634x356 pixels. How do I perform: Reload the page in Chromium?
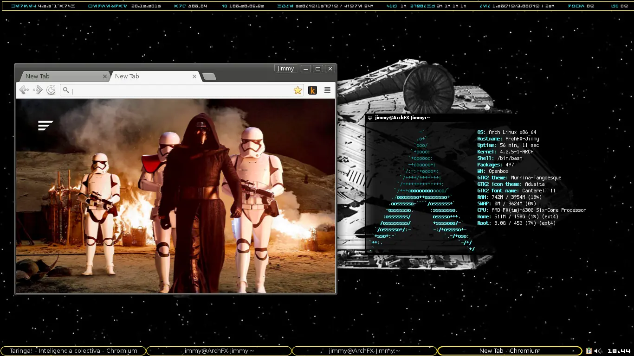[x=51, y=90]
